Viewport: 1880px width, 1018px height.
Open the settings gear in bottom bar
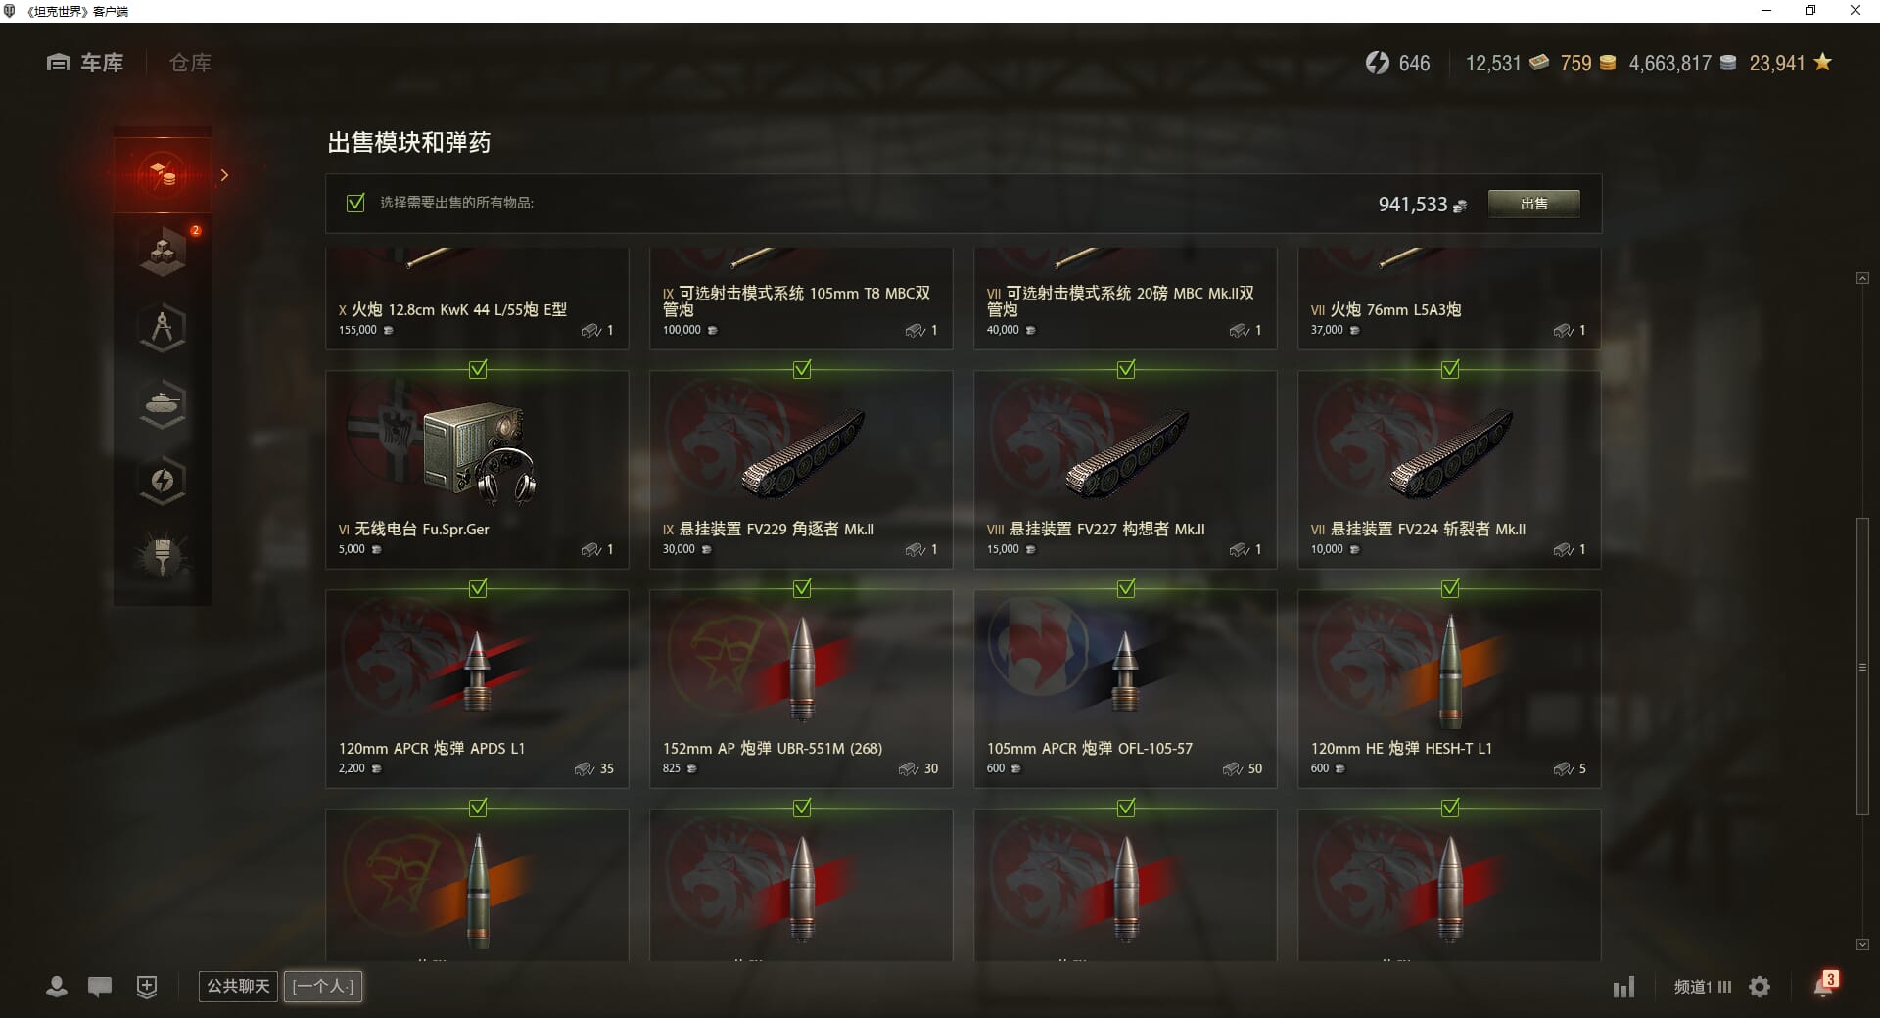point(1760,987)
